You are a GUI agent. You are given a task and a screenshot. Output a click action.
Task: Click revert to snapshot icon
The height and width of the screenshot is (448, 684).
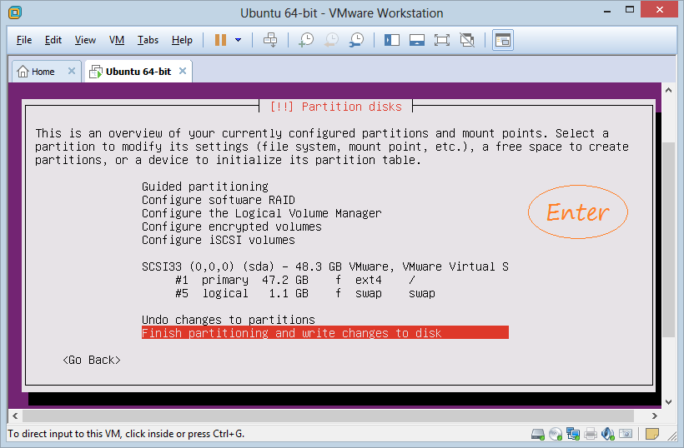(x=331, y=40)
